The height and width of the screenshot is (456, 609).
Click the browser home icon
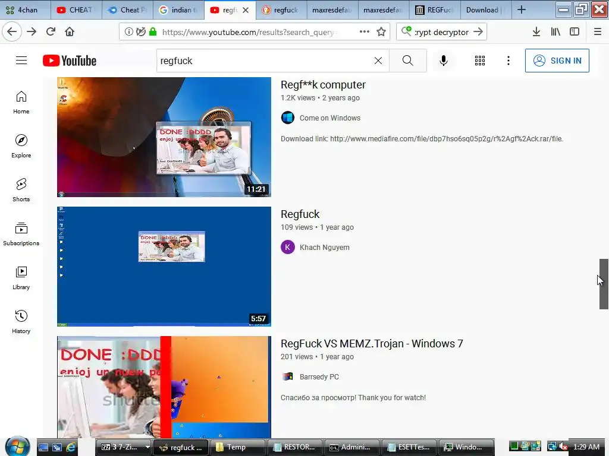tap(70, 32)
